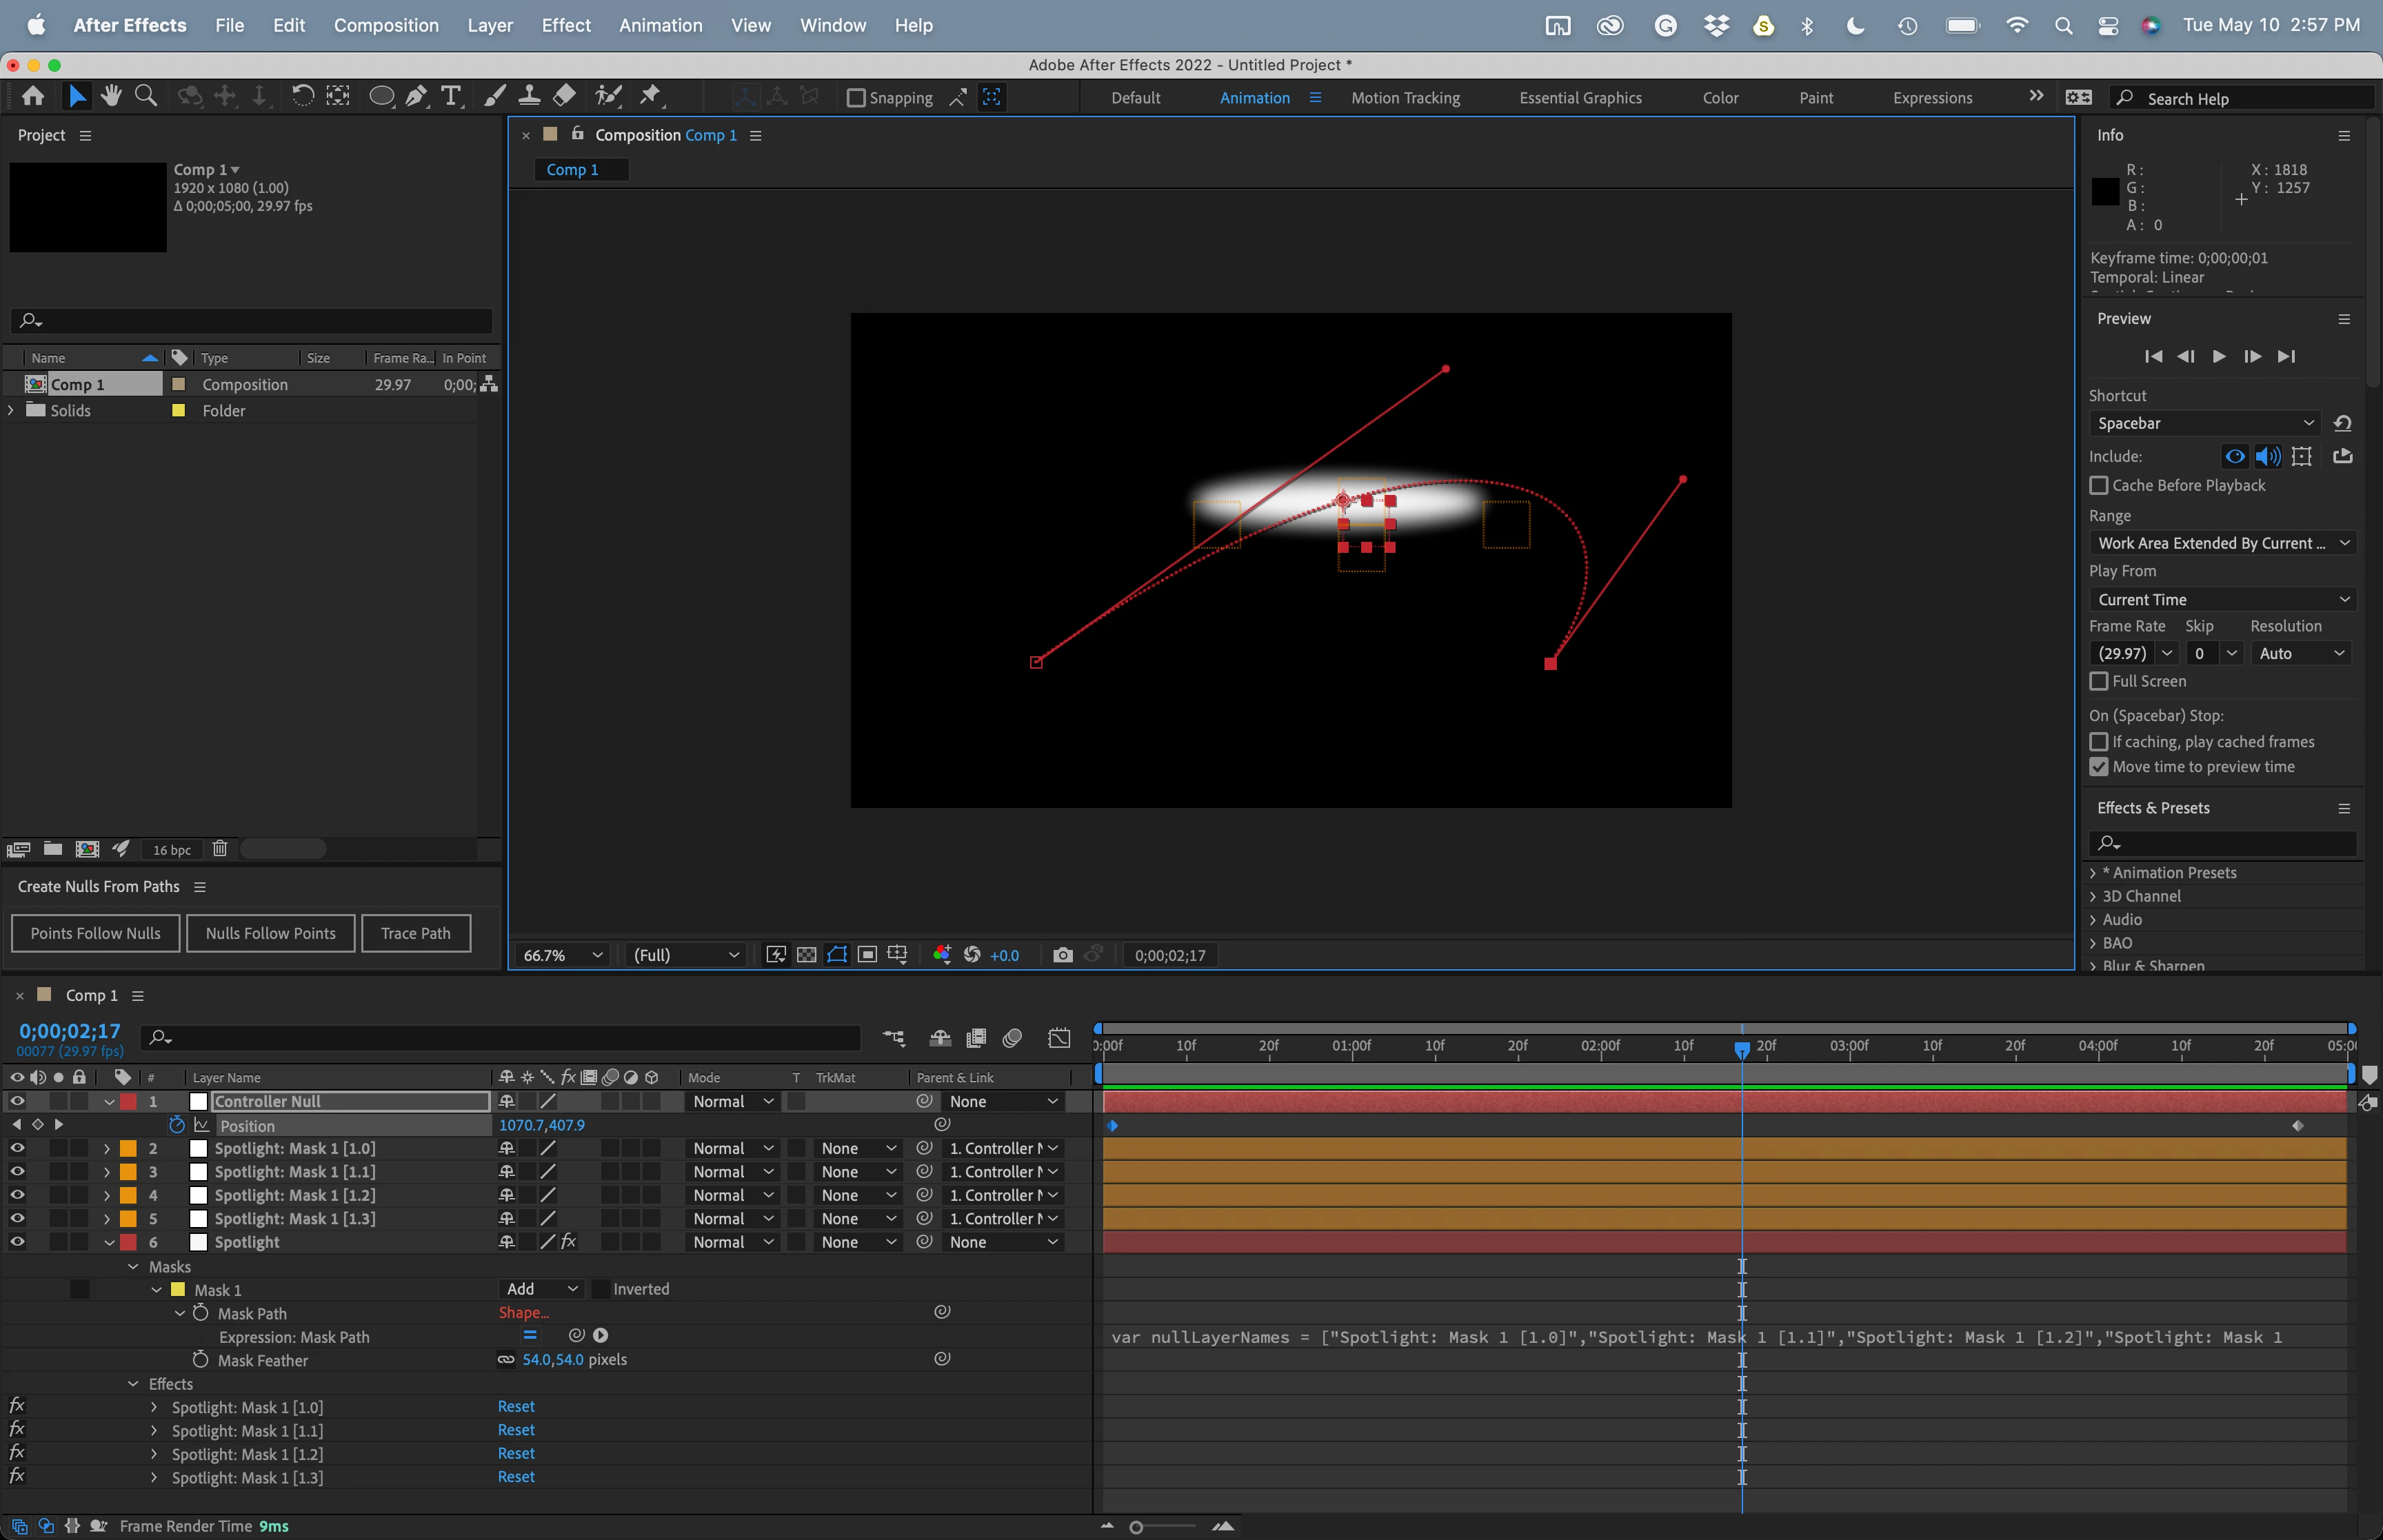Select the Type tool
This screenshot has width=2383, height=1540.
coord(451,96)
